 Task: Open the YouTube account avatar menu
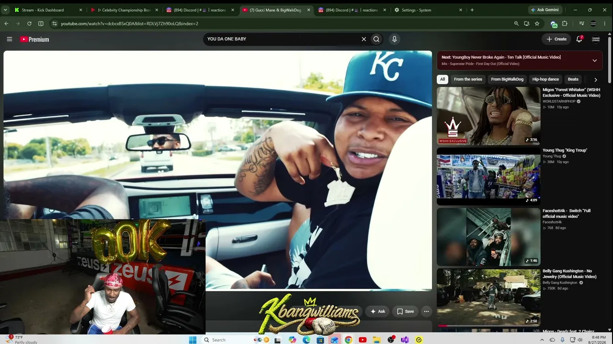tap(596, 39)
